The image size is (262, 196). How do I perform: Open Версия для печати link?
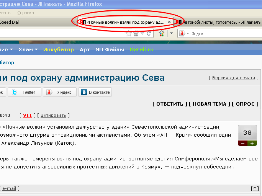(233, 78)
